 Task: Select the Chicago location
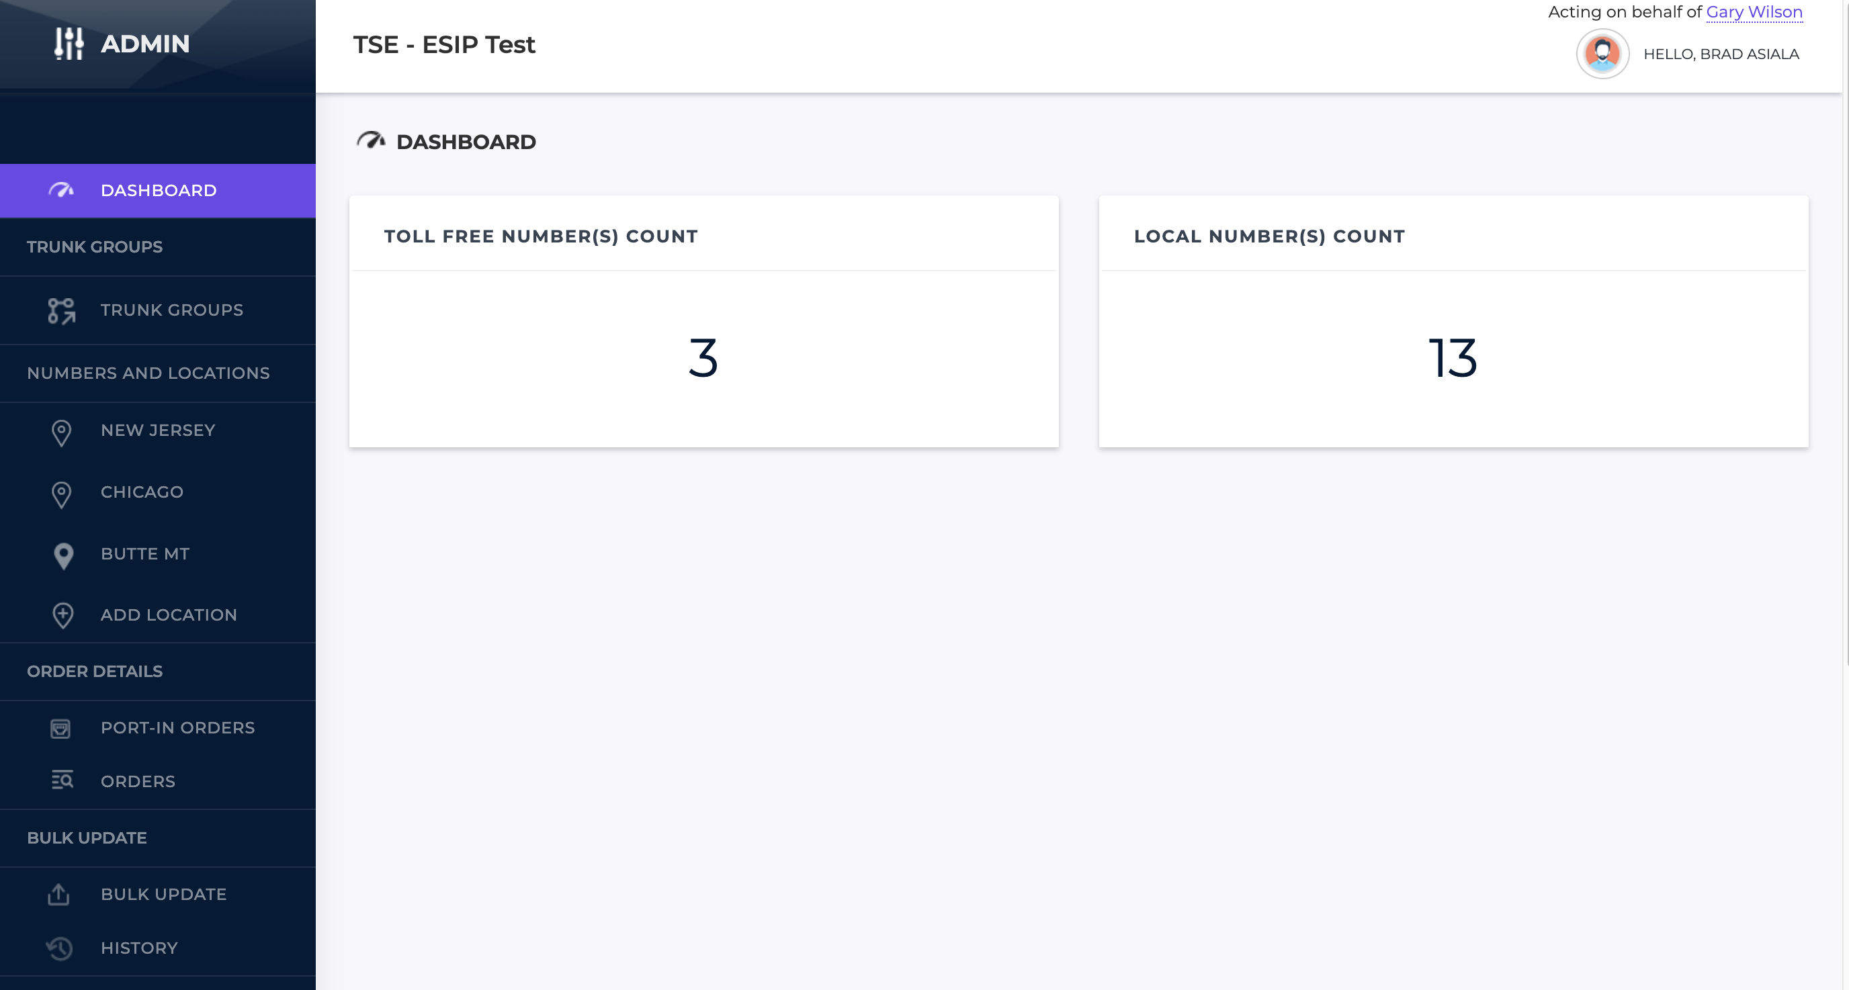click(158, 492)
